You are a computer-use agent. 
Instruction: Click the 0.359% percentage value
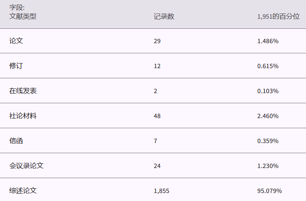coord(267,141)
